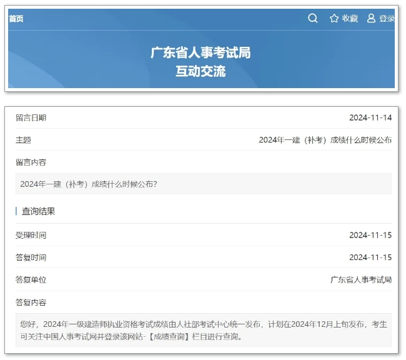Select the 留言内容 label
This screenshot has height=360, width=406.
coord(31,162)
